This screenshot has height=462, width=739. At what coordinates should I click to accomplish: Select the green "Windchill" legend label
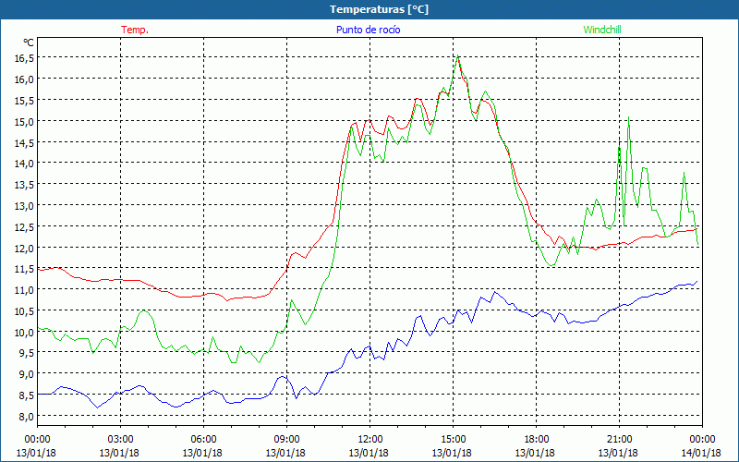602,30
